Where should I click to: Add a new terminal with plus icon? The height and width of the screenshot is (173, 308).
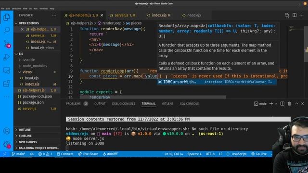271,104
